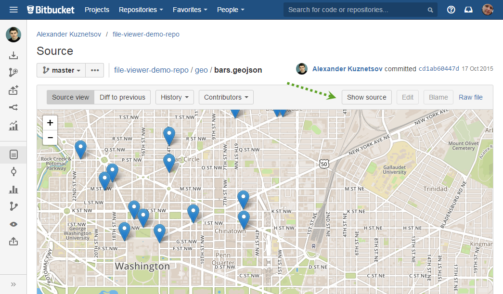Open the hamburger navigation menu
Viewport: 503px width, 294px height.
click(13, 10)
